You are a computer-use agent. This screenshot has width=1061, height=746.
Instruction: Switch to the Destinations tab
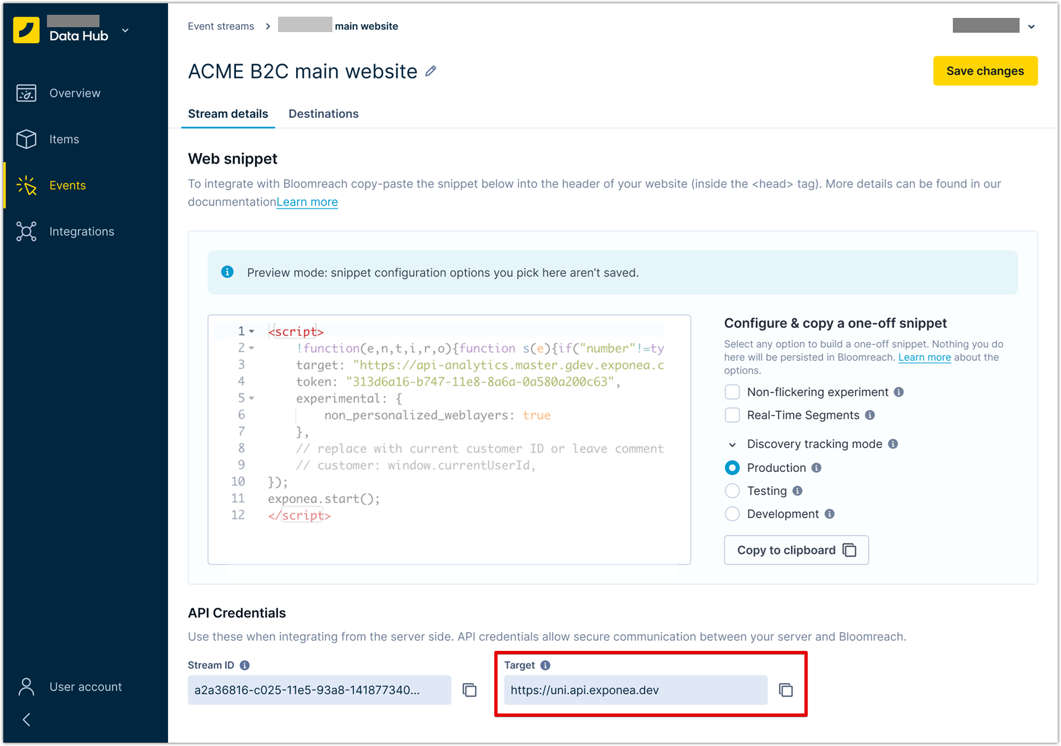click(323, 114)
